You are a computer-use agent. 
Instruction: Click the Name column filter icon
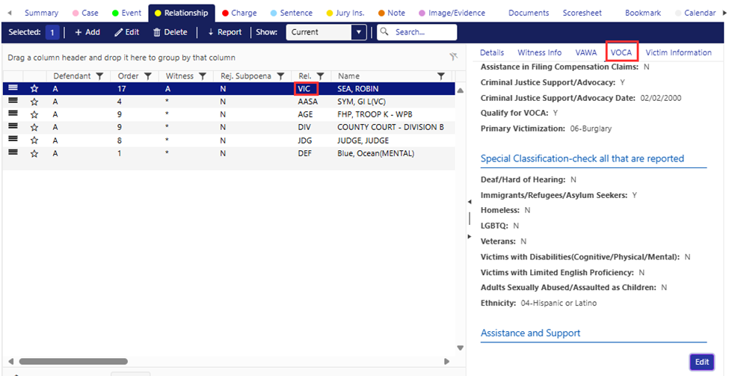click(x=441, y=76)
